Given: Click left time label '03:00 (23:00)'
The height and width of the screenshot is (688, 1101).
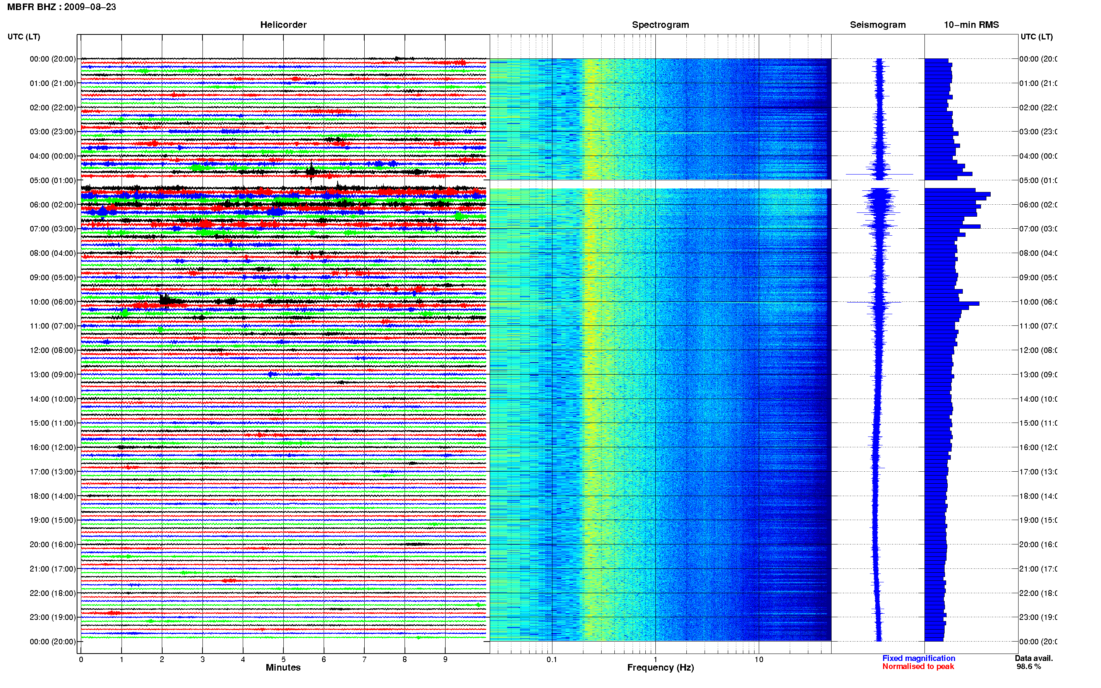Looking at the screenshot, I should (x=53, y=132).
